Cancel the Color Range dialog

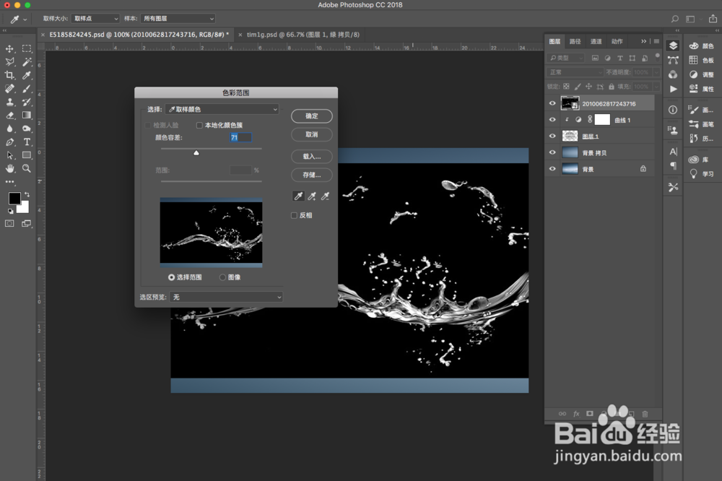tap(312, 134)
